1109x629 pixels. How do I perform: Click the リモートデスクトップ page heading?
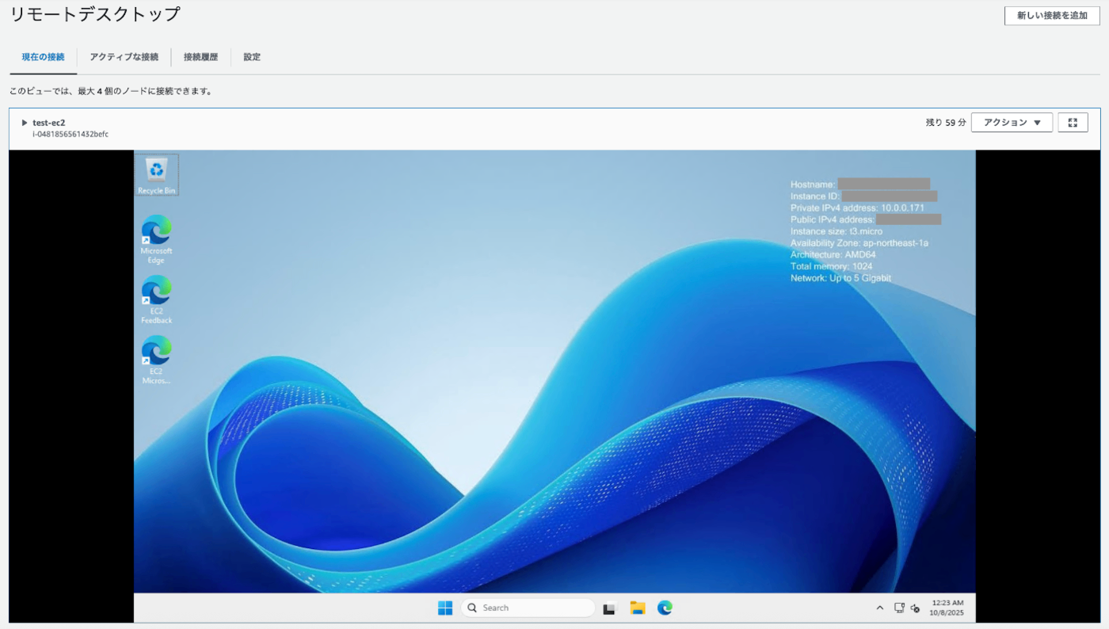95,14
